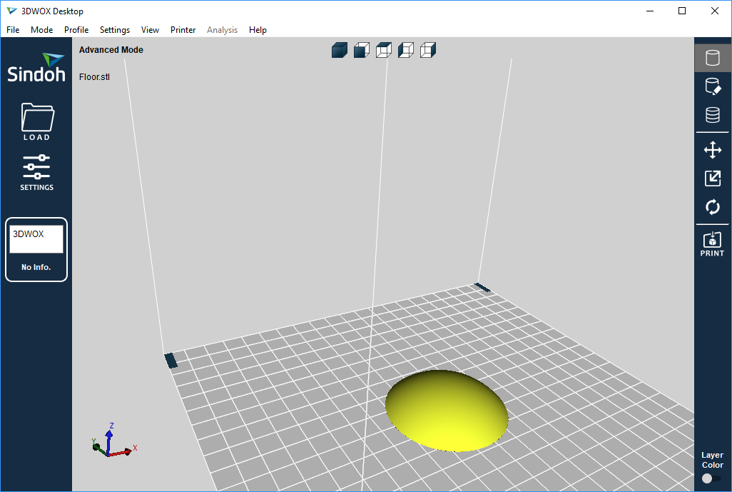Click the 3D model view cylinder icon
The image size is (732, 492).
[x=713, y=58]
